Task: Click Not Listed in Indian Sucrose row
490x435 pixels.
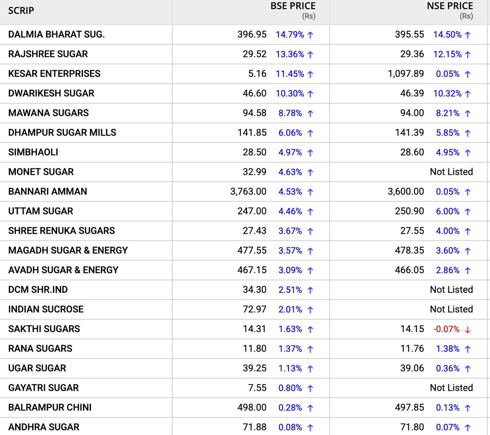Action: 452,309
